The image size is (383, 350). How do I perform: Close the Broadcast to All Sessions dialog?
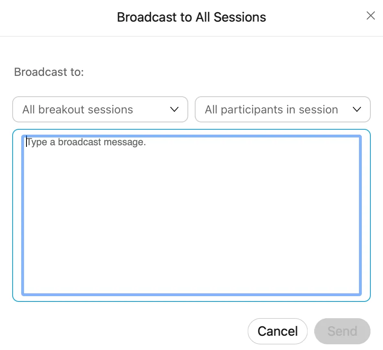[370, 16]
